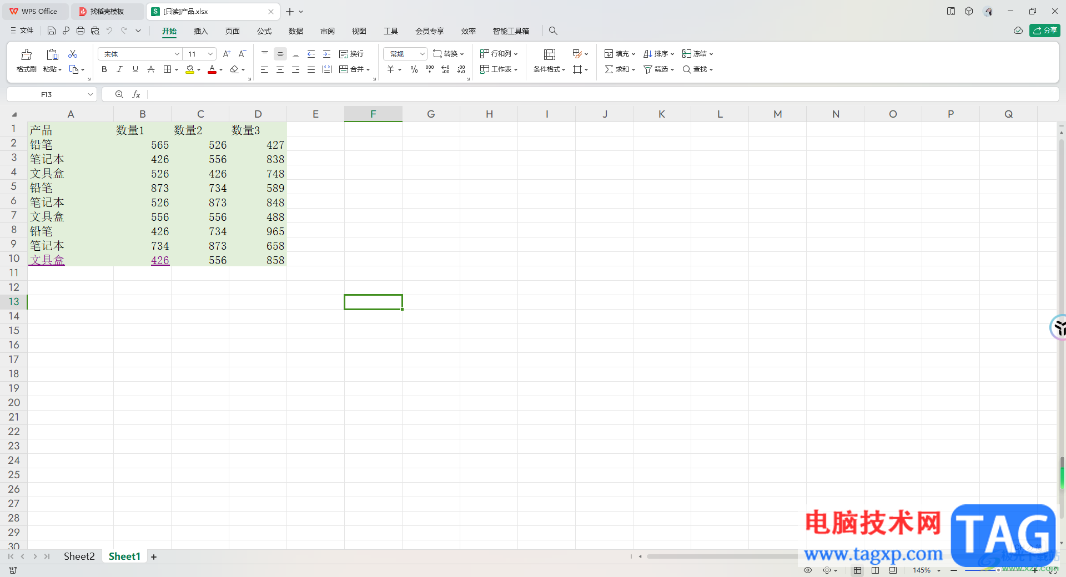Align text right in cell
The width and height of the screenshot is (1066, 577).
click(296, 69)
